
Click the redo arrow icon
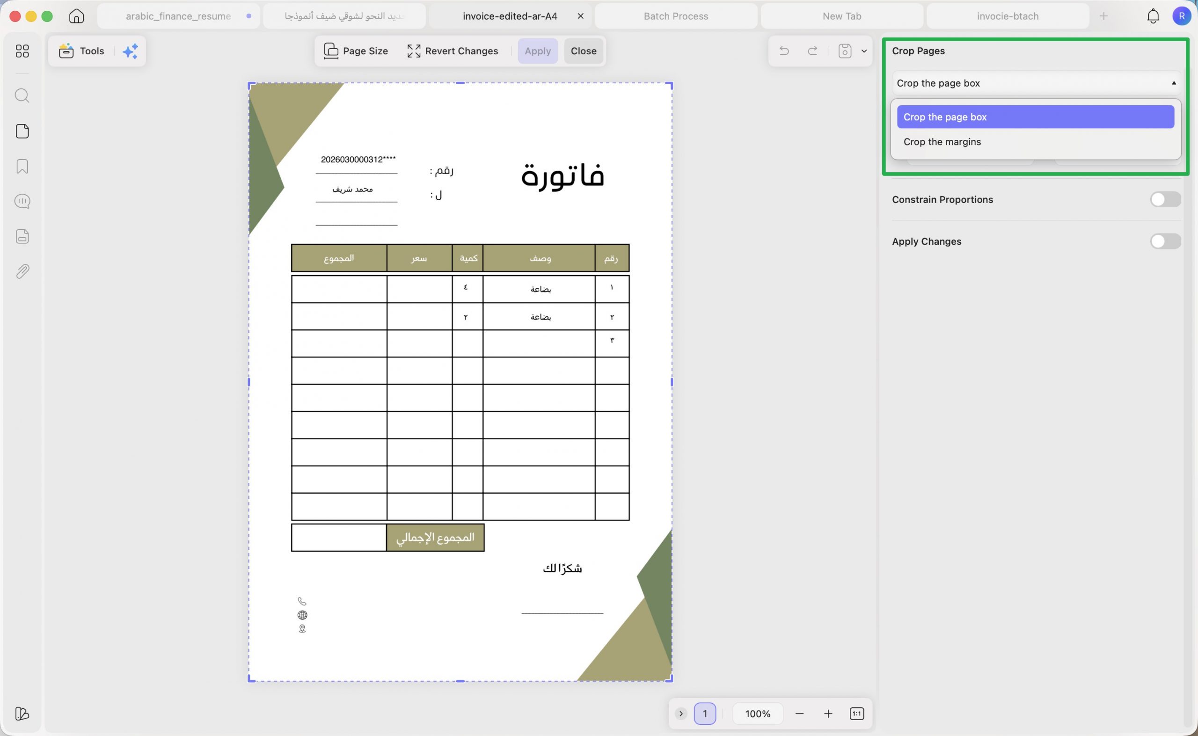(812, 51)
